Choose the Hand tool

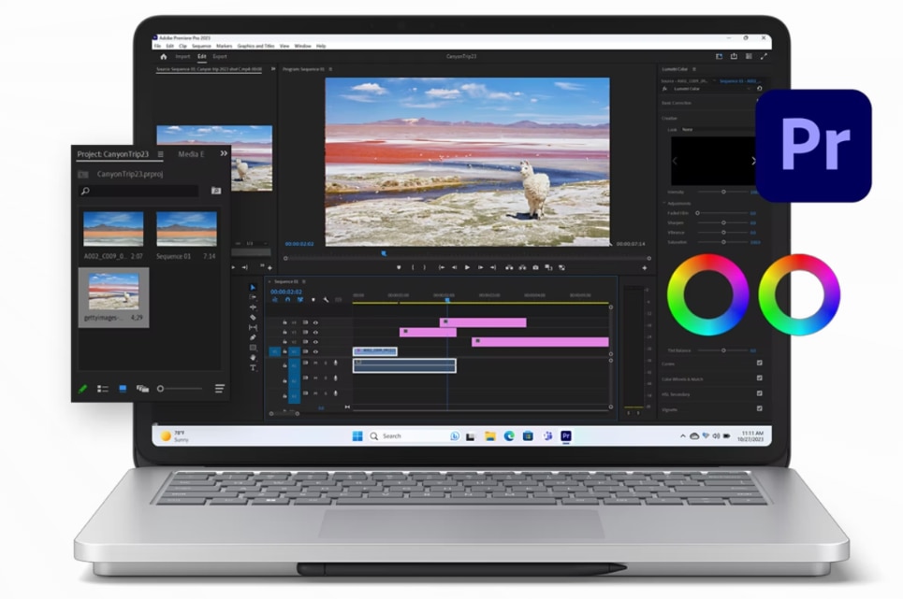click(x=253, y=357)
